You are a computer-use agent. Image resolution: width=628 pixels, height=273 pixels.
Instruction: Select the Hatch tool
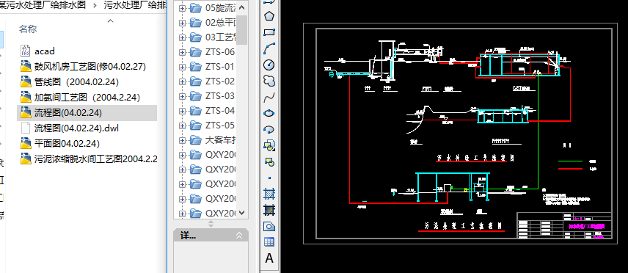pyautogui.click(x=269, y=194)
